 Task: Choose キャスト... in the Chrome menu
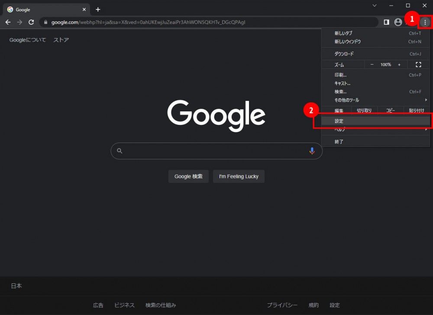pos(375,83)
